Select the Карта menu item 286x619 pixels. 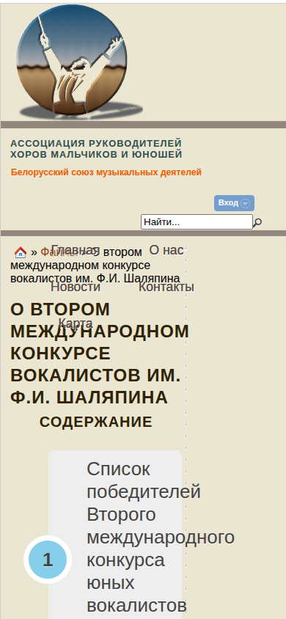point(76,323)
